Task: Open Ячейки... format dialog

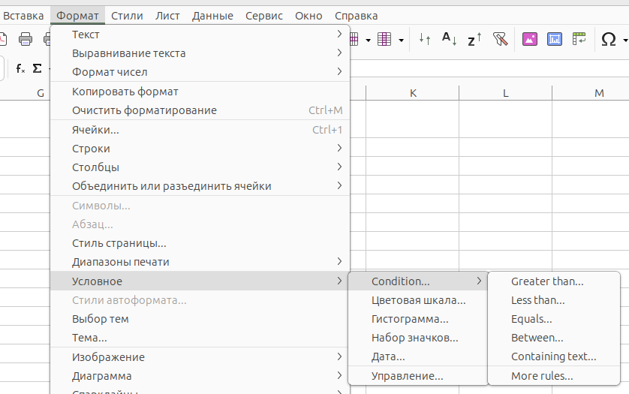Action: pyautogui.click(x=200, y=130)
